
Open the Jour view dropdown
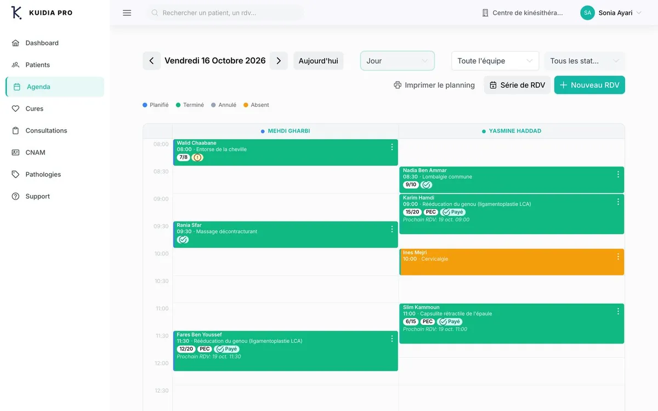(x=398, y=61)
